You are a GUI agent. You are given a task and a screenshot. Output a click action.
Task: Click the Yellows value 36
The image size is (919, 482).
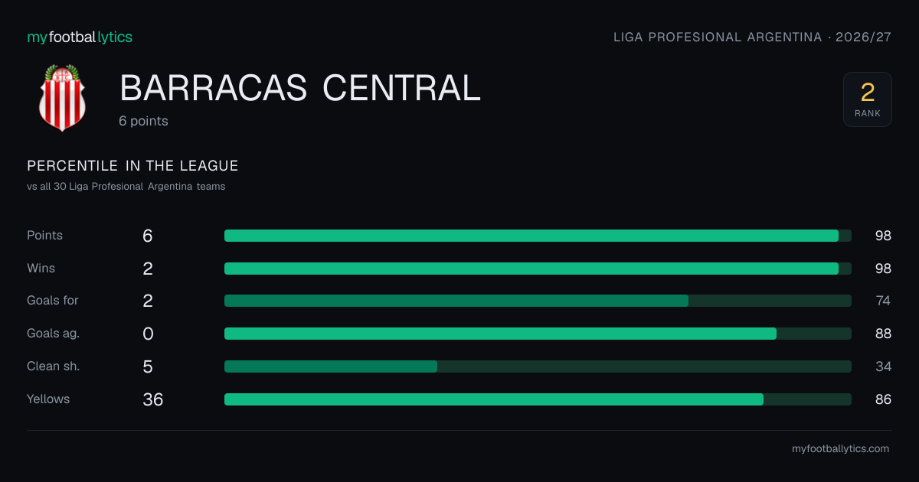pos(153,399)
